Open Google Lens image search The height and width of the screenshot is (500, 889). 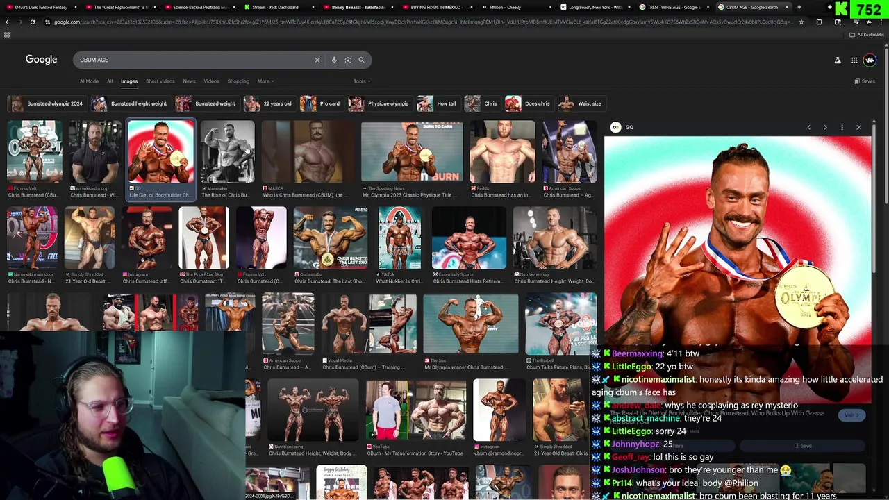click(348, 60)
